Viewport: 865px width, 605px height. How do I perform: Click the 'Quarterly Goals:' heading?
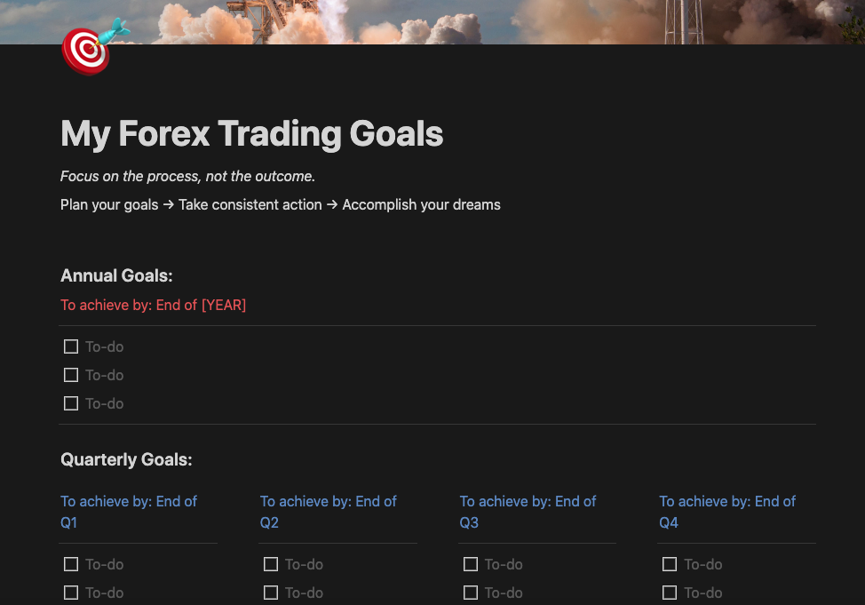[126, 459]
